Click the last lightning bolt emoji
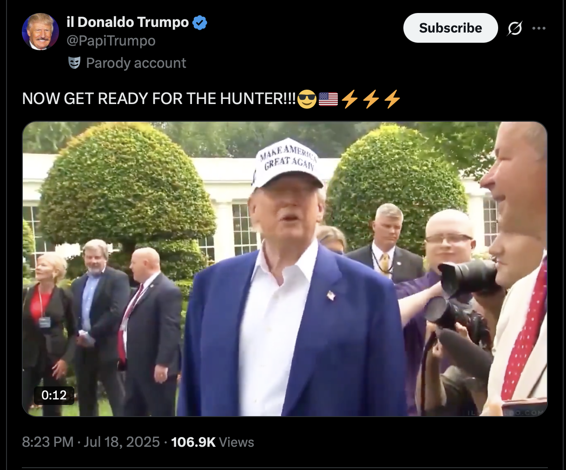 click(392, 99)
